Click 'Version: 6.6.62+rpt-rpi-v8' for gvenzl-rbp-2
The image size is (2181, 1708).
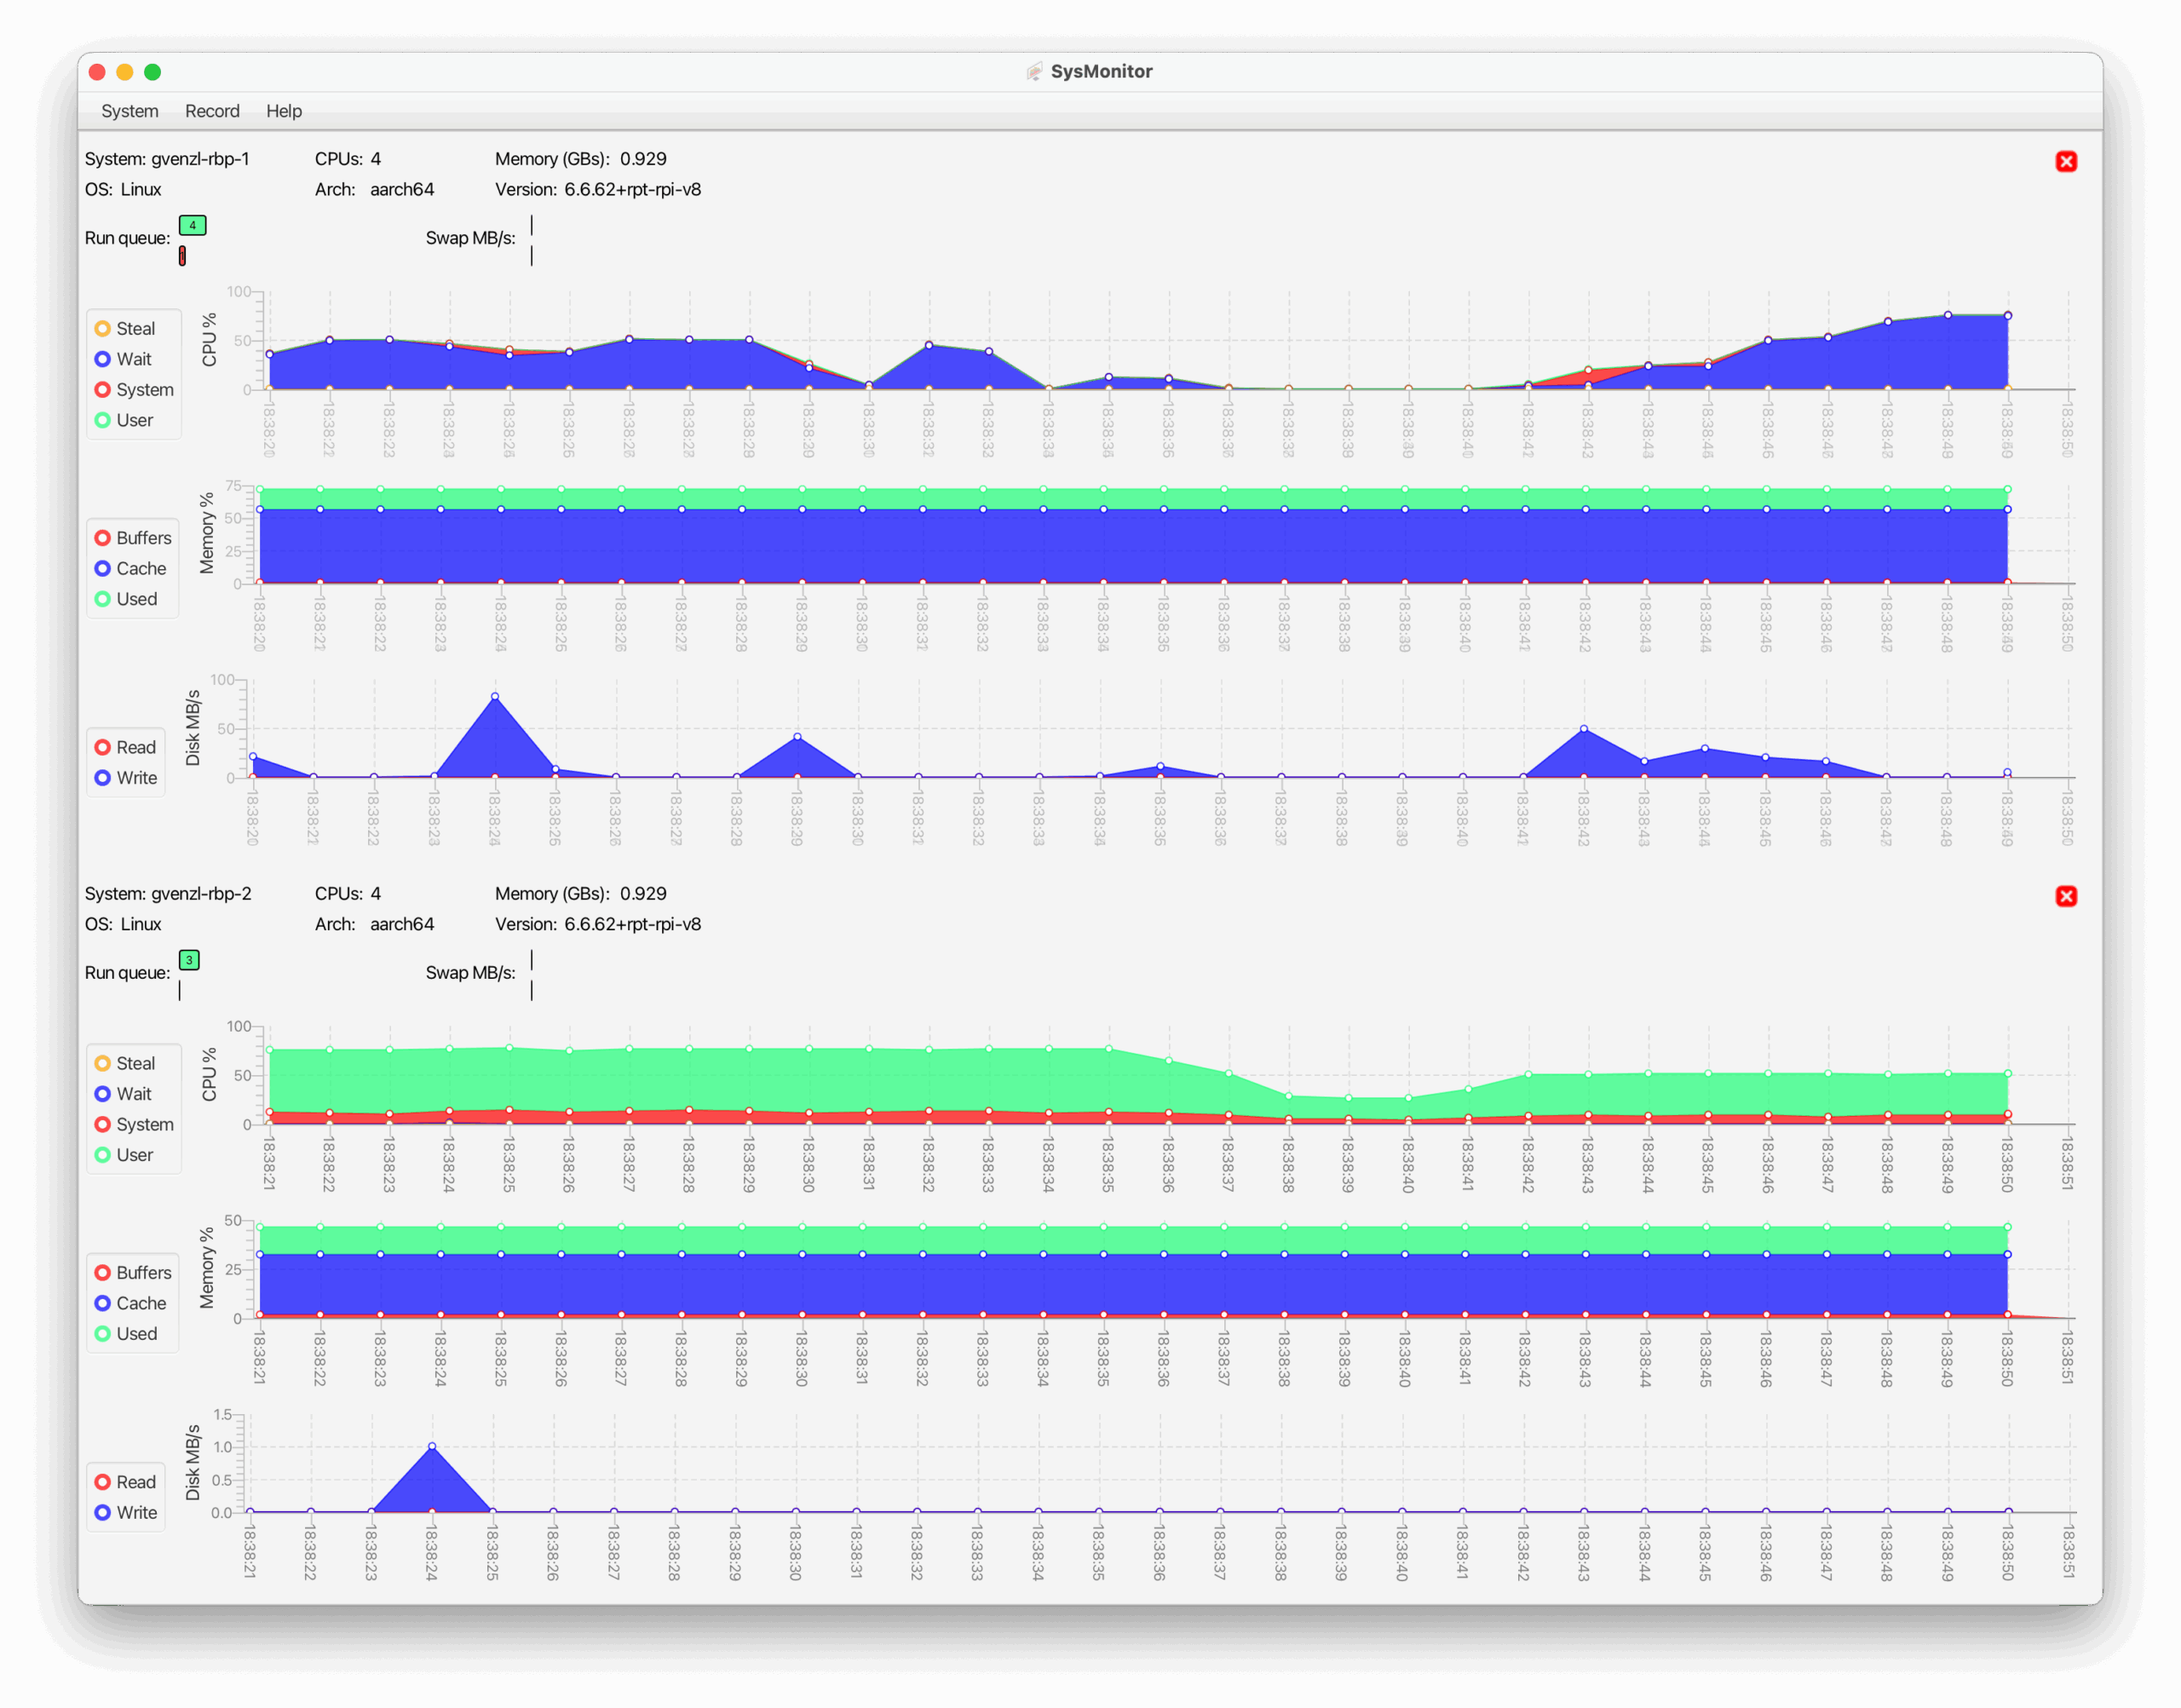click(598, 924)
